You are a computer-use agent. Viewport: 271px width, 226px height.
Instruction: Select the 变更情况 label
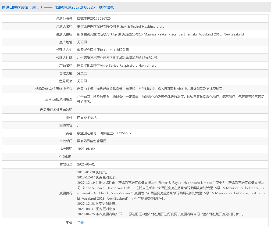point(66,193)
